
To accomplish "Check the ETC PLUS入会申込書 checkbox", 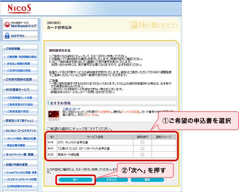I will point(142,143).
